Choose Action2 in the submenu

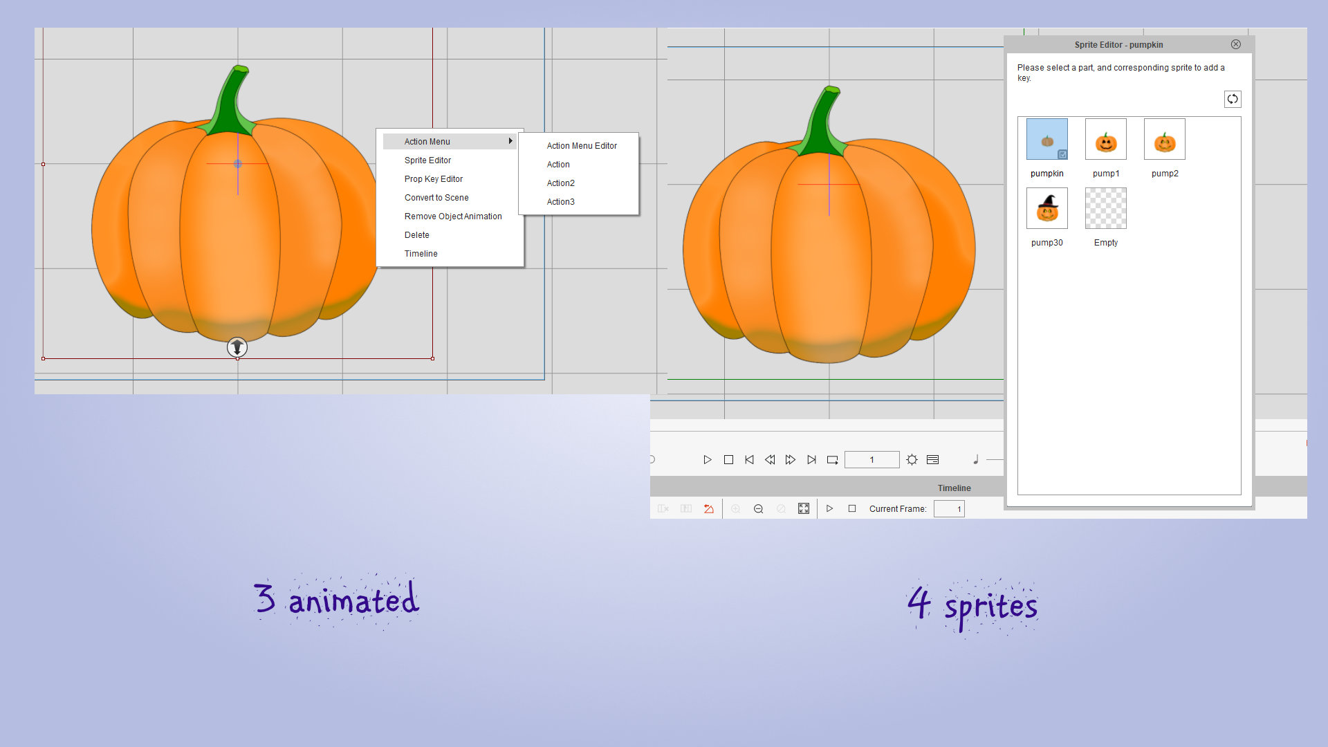[561, 183]
